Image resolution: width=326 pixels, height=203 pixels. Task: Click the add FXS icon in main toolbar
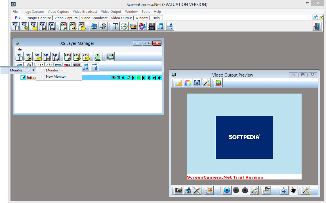[x=73, y=27]
